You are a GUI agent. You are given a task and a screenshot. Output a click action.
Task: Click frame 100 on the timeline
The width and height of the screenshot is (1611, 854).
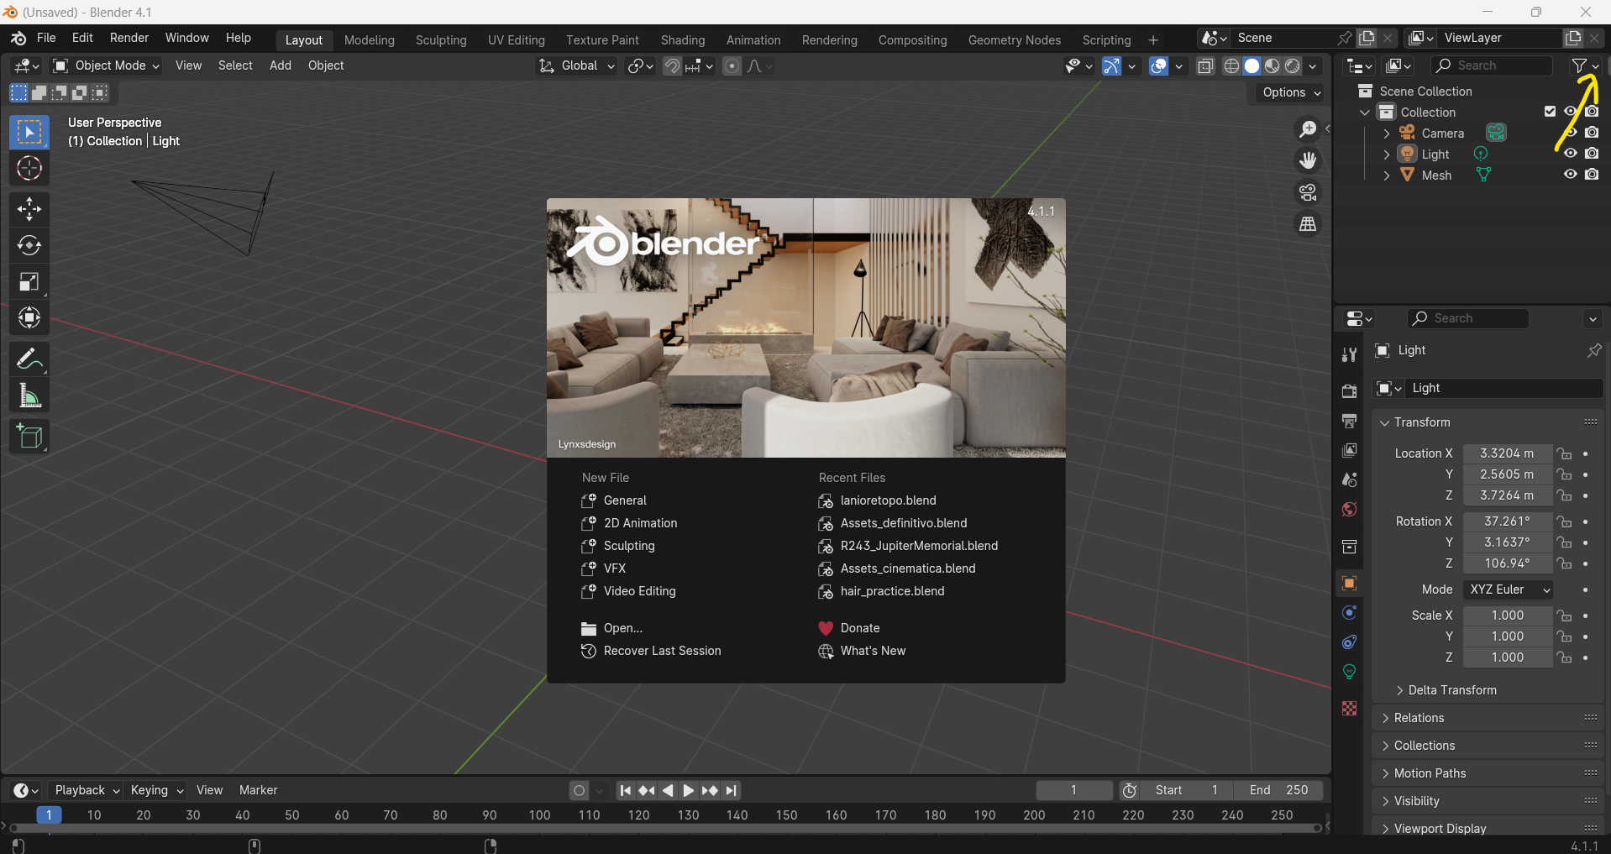click(x=539, y=815)
